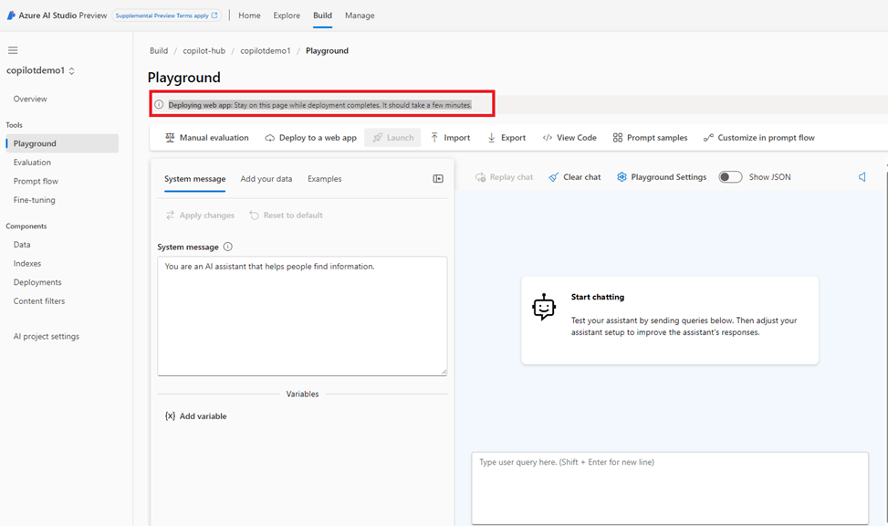
Task: Open the Manage top navigation item
Action: coord(360,16)
